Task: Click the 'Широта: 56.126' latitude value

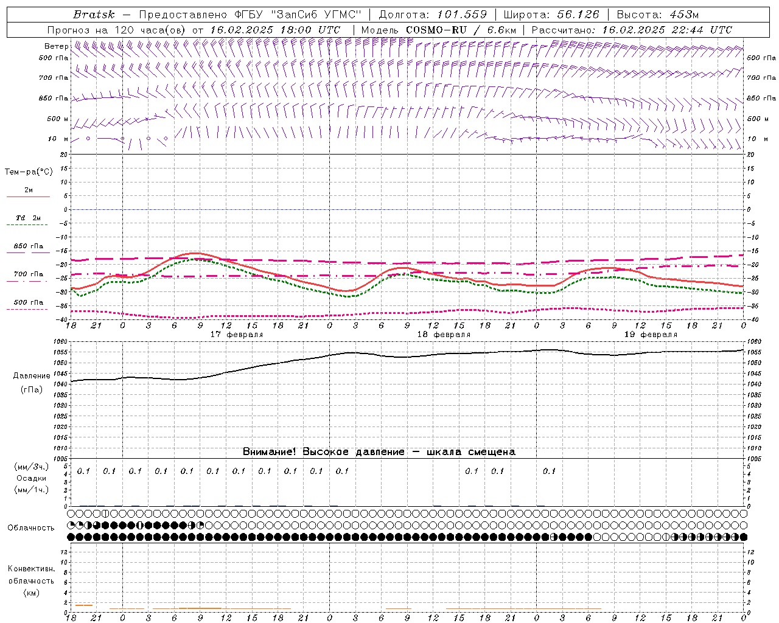Action: (551, 15)
